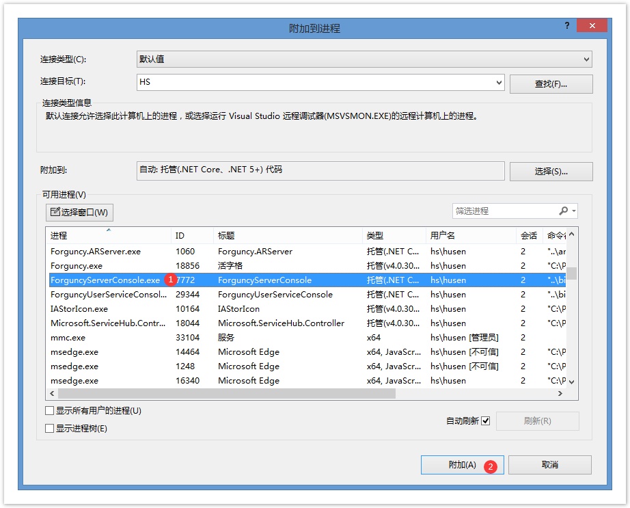Uncheck the 自动刷新 checkbox
Viewport: 630px width, 508px height.
pos(485,421)
